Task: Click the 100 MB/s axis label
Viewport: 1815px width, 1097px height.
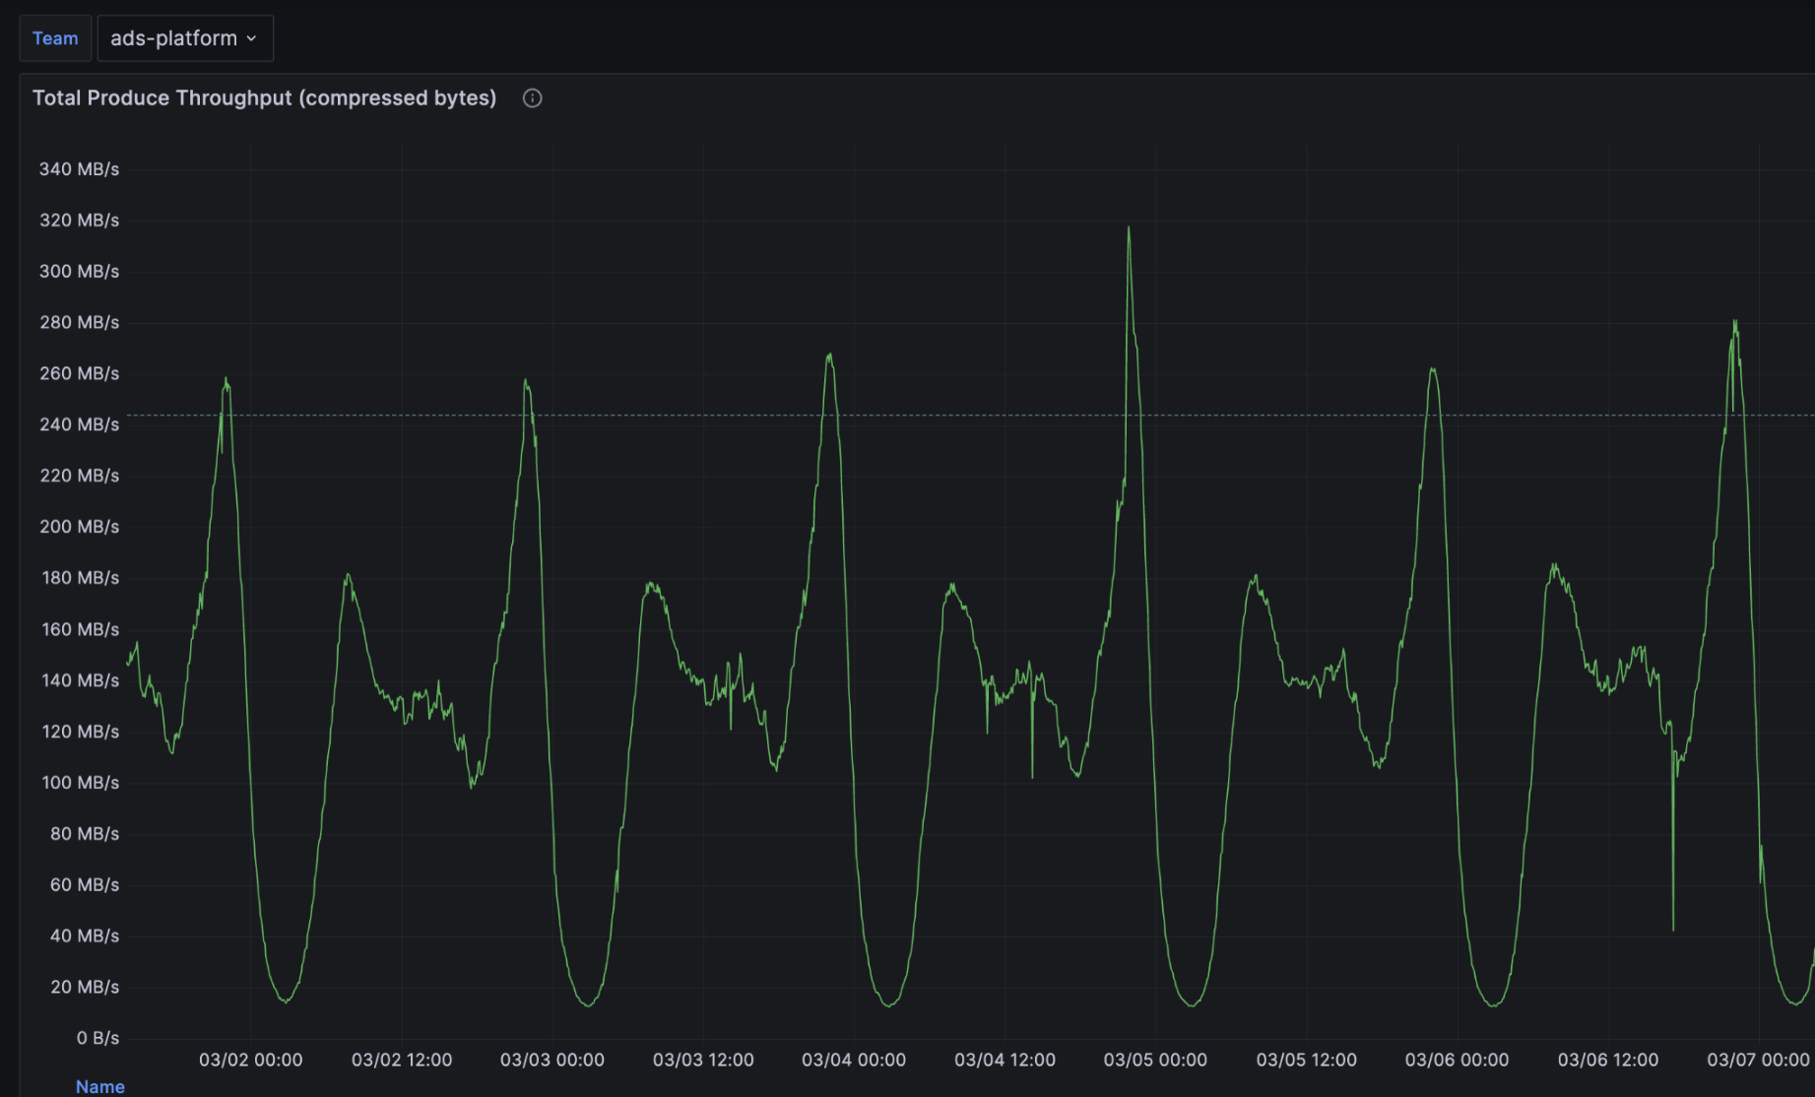Action: 80,783
